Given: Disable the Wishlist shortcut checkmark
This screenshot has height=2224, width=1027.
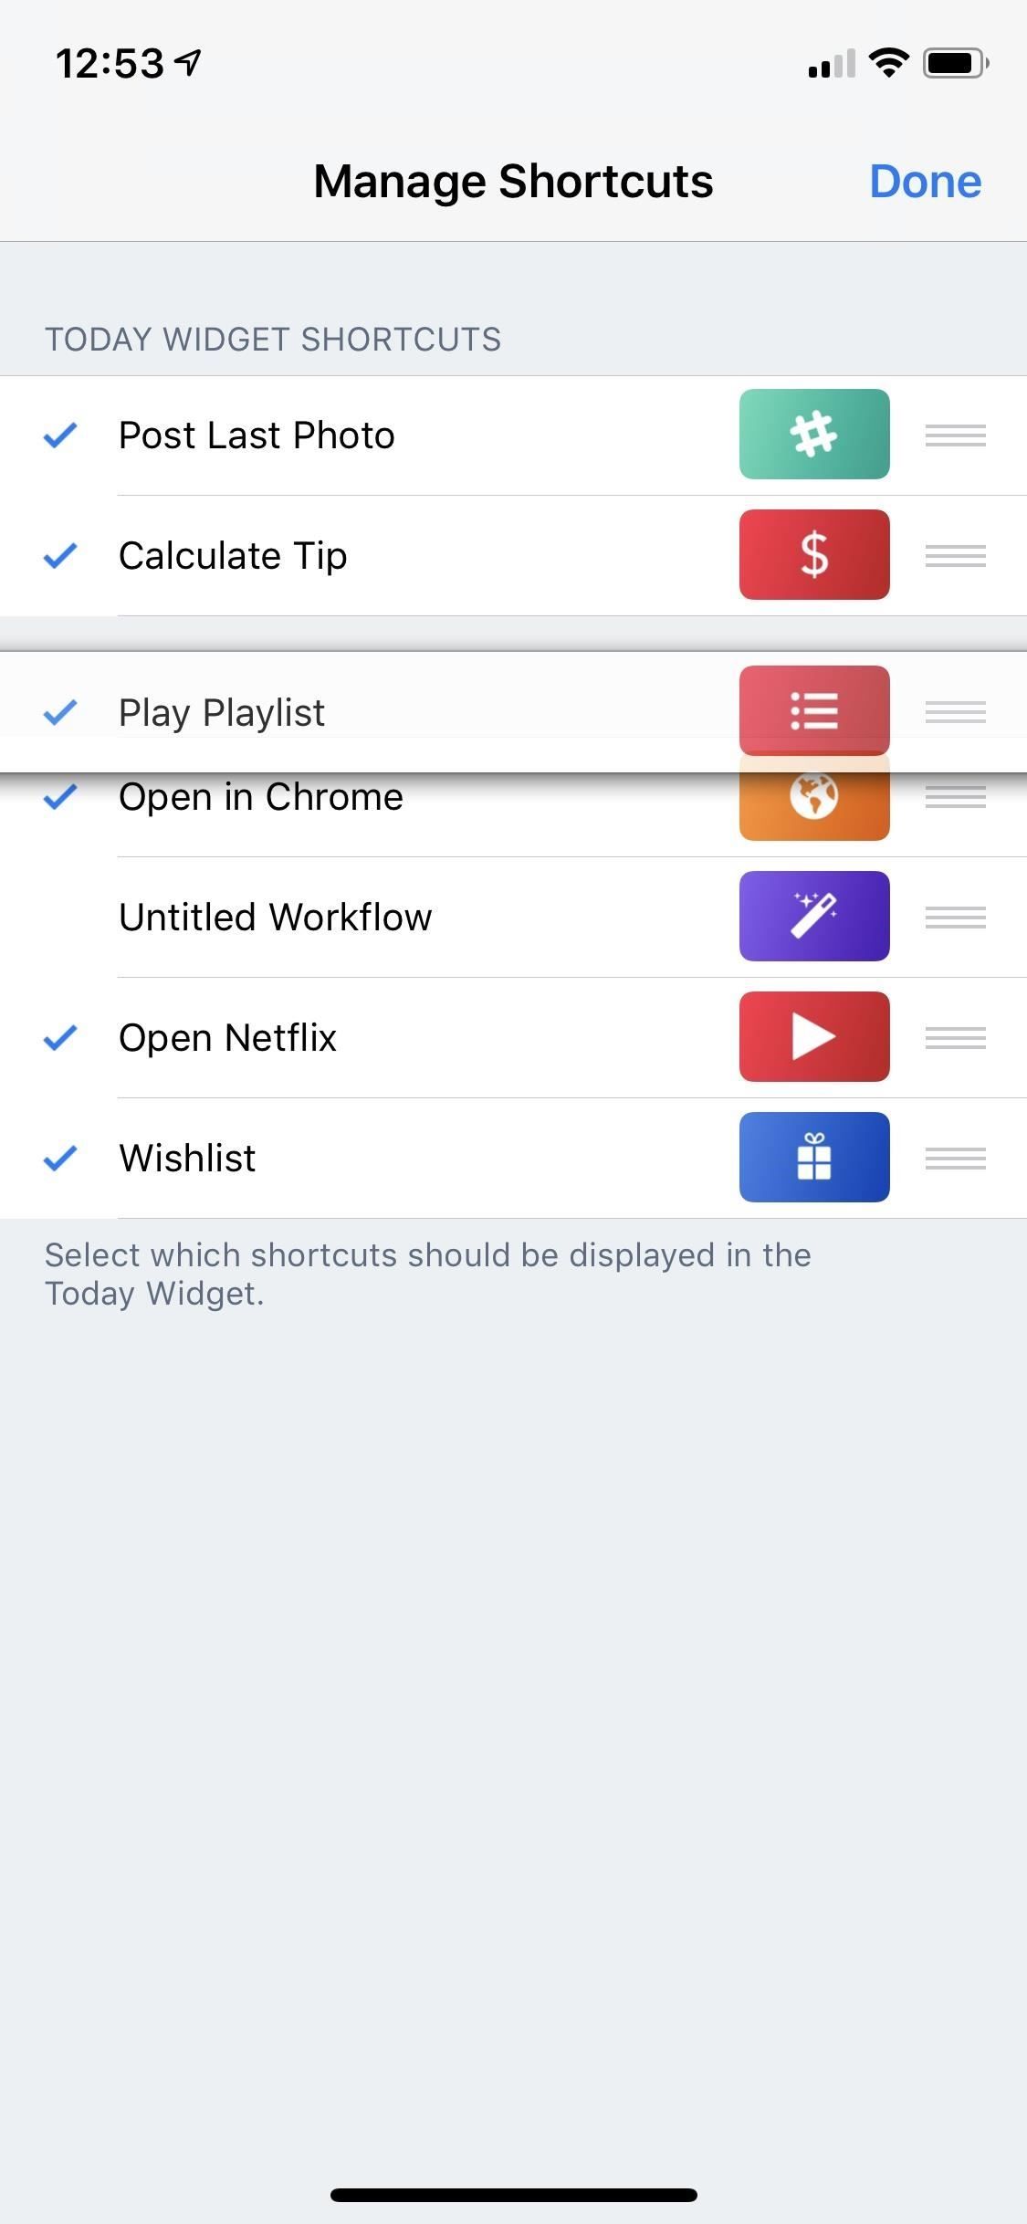Looking at the screenshot, I should tap(60, 1158).
